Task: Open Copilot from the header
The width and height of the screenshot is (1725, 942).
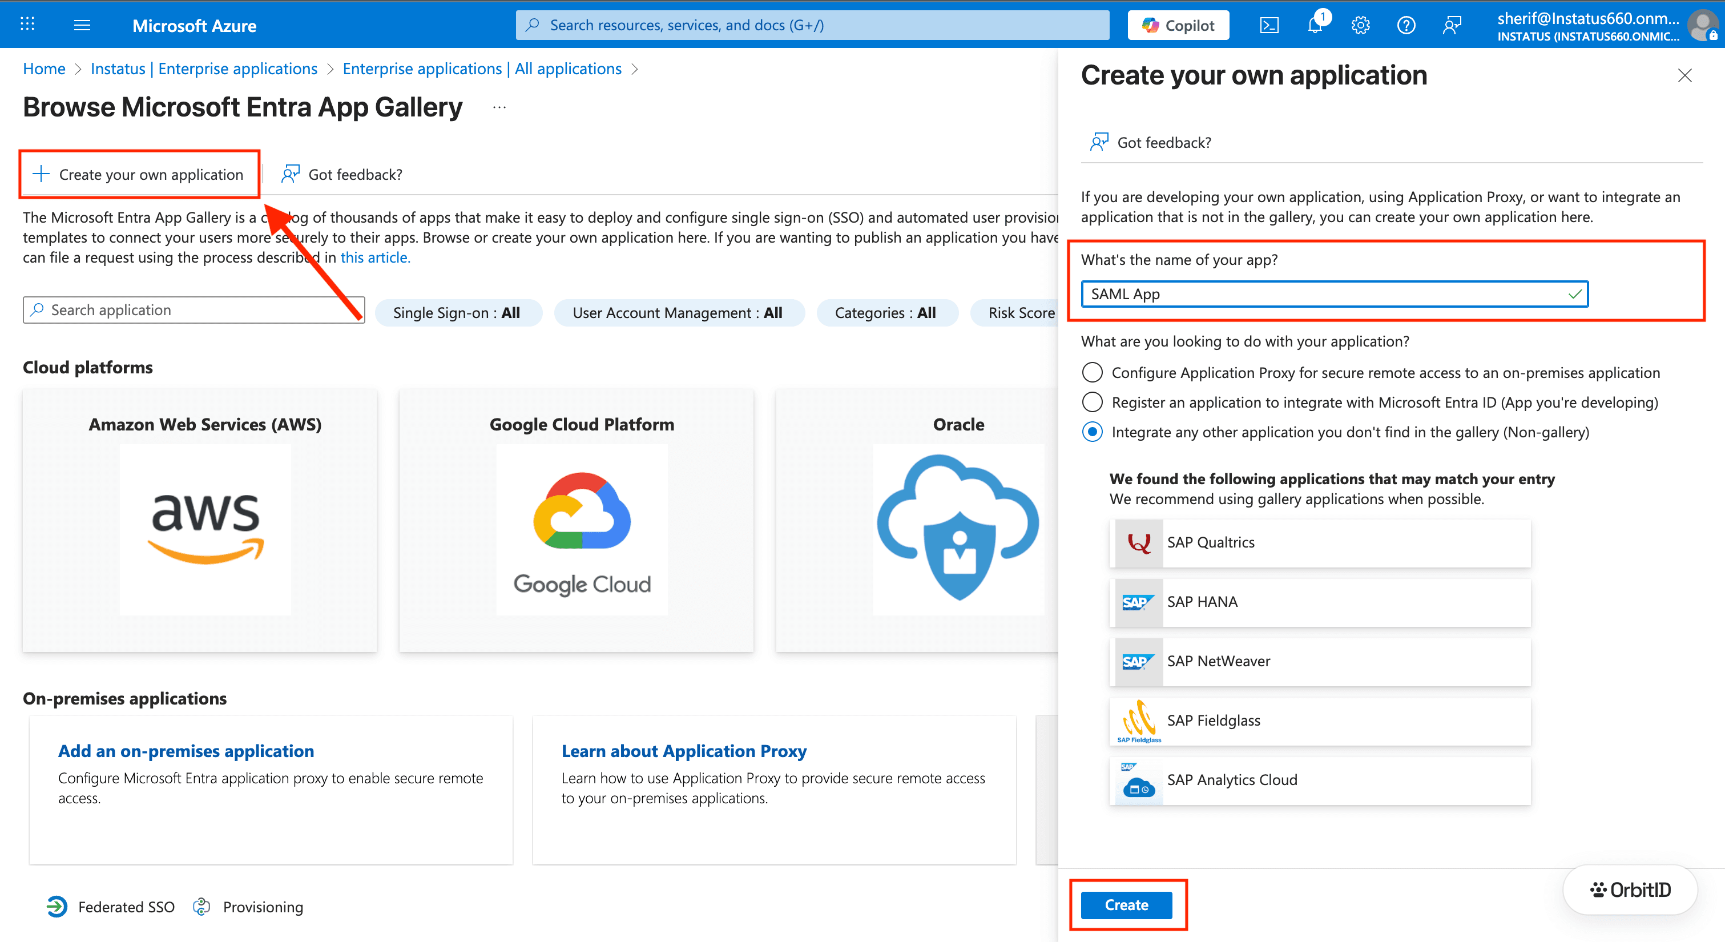Action: tap(1178, 26)
